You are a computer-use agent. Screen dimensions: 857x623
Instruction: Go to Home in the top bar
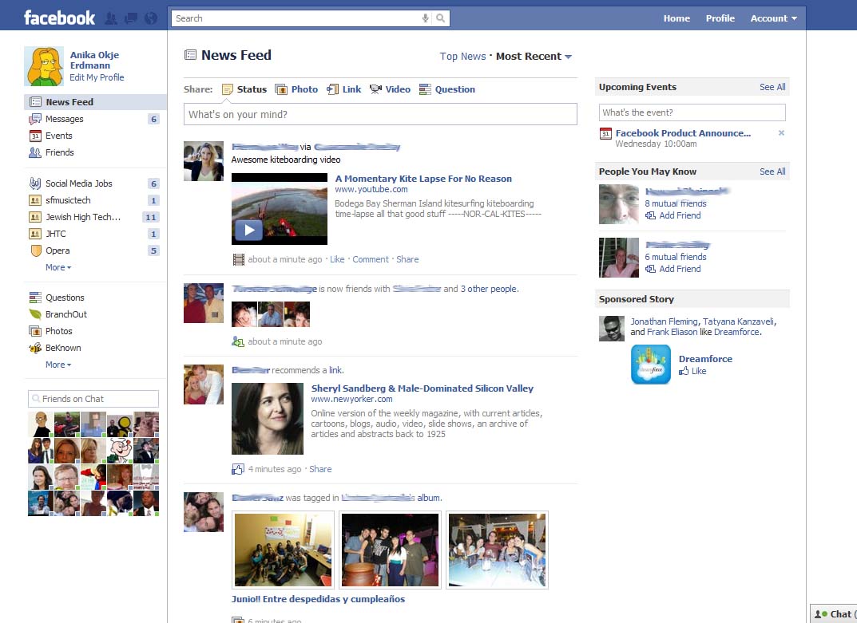676,18
